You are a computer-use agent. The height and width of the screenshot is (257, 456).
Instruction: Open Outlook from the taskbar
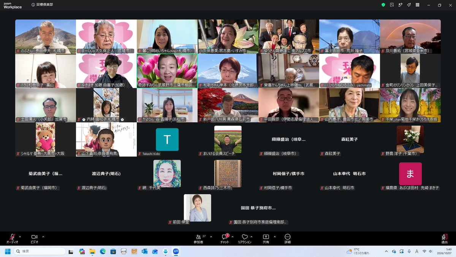click(x=144, y=251)
